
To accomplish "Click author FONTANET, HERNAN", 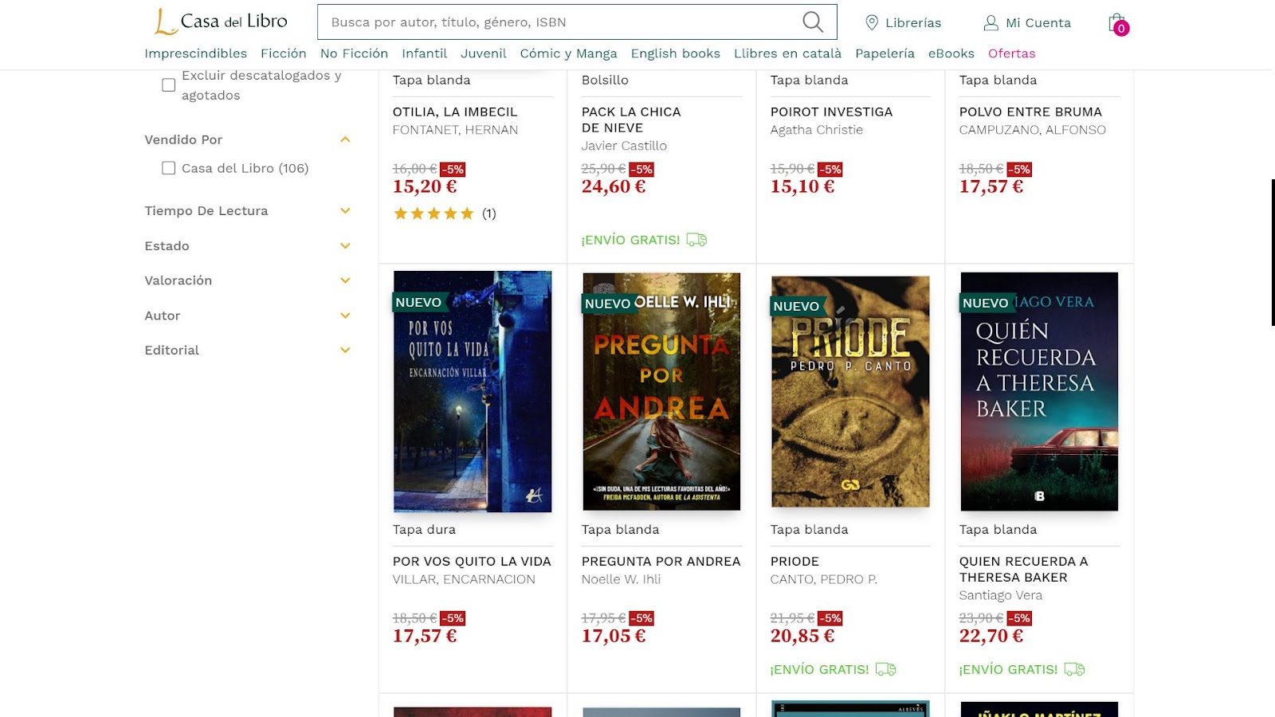I will point(455,130).
